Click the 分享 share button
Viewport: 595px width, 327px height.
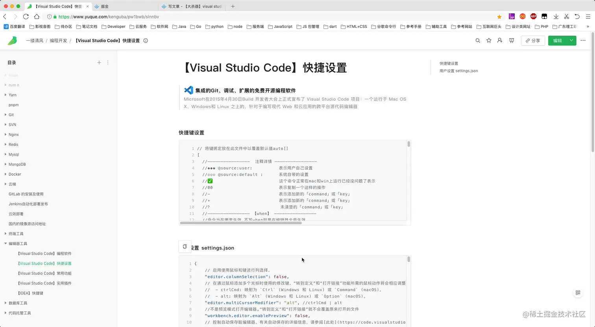[x=533, y=40]
